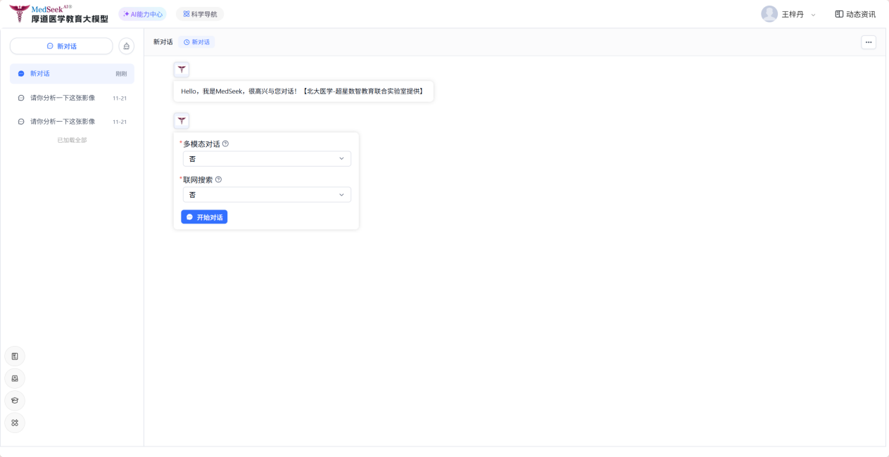Viewport: 889px width, 457px height.
Task: Click the MedSeek logo in header
Action: (59, 14)
